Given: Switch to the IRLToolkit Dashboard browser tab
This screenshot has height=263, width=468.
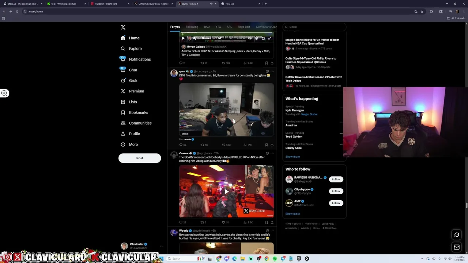Looking at the screenshot, I should click(110, 4).
